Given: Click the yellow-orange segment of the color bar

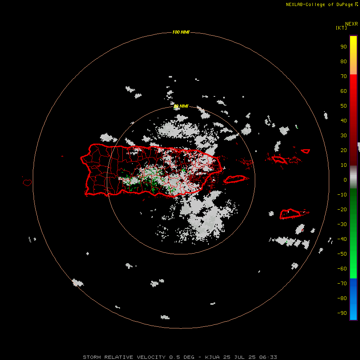Looking at the screenshot, I should click(353, 55).
